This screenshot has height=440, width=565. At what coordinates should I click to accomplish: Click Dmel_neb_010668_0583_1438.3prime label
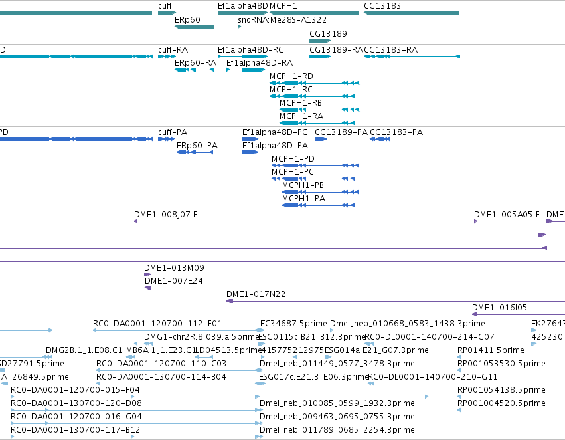point(408,324)
